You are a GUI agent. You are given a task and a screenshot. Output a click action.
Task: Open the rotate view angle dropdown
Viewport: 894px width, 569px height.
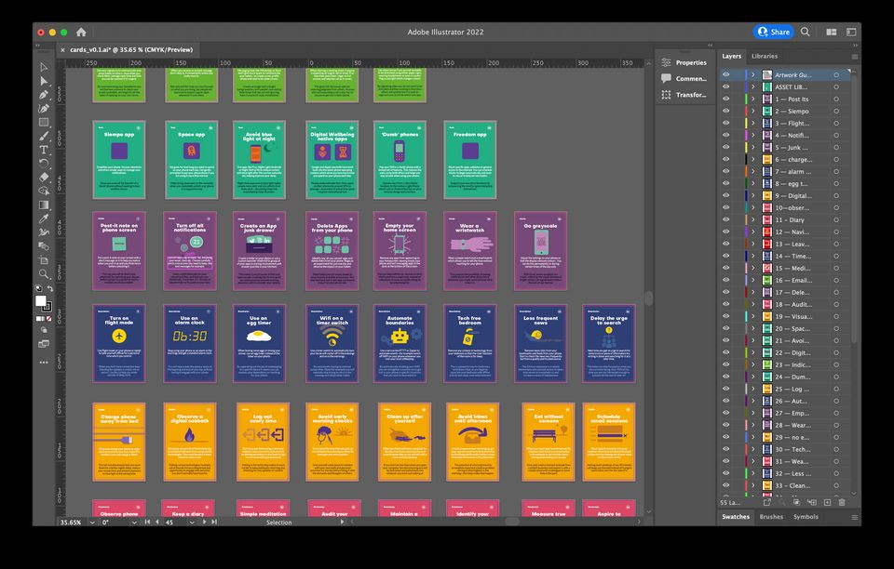pyautogui.click(x=134, y=523)
